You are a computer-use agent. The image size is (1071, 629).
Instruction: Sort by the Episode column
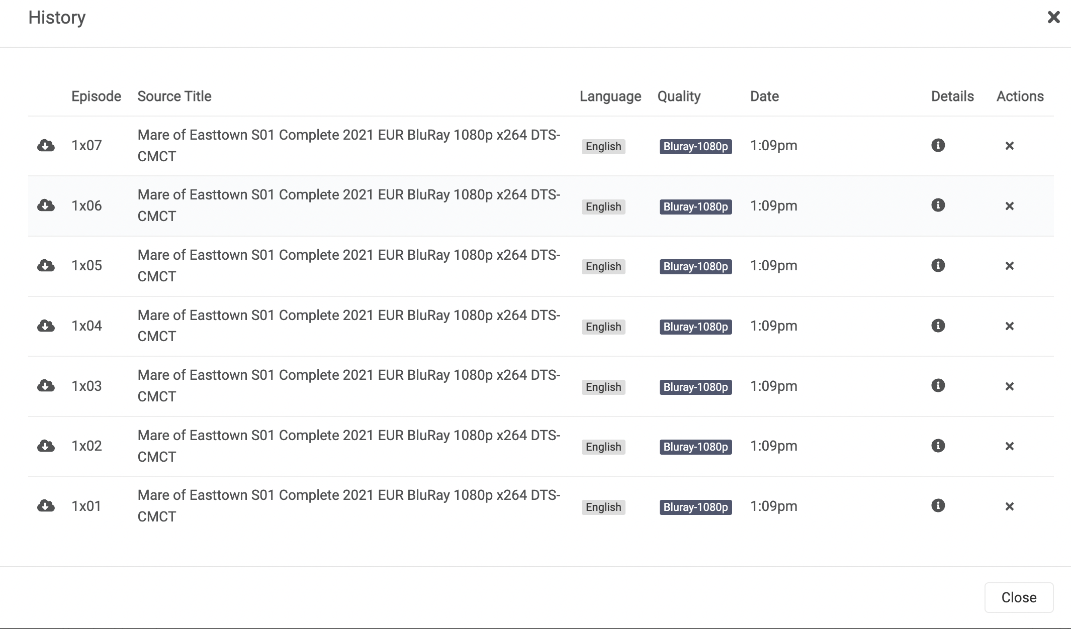coord(96,96)
